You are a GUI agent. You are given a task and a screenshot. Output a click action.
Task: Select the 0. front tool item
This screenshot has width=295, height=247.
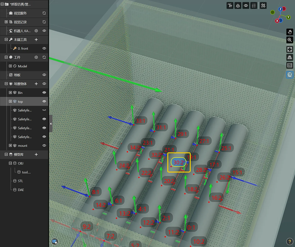coord(23,48)
